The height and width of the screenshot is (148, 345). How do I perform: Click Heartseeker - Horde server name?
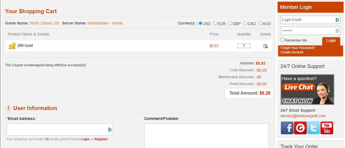tap(105, 23)
